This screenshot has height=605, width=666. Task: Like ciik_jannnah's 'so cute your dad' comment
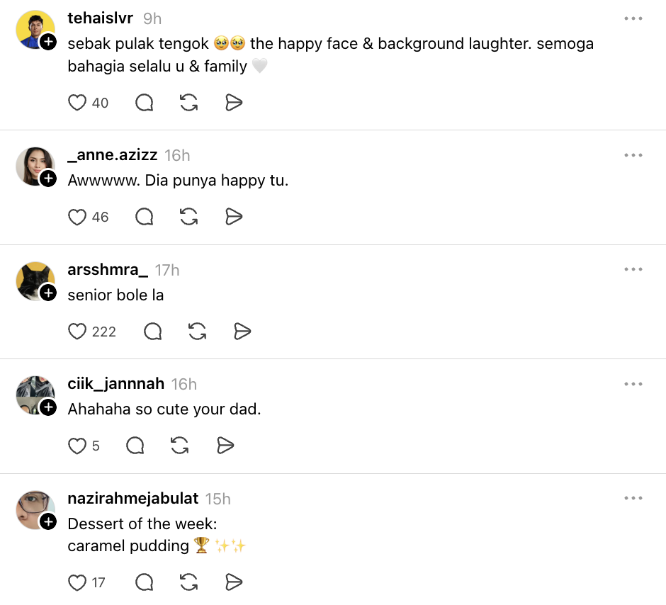pos(77,446)
